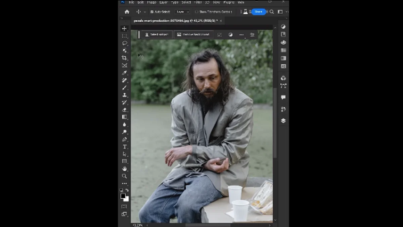
Task: Select the Clone Stamp tool
Action: (x=125, y=95)
